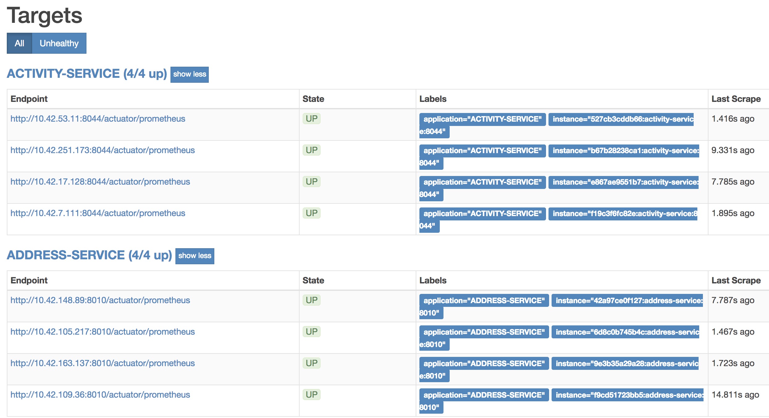Open endpoint http://10.42.163.137:8010/actuator/prometheus
The width and height of the screenshot is (769, 418).
103,363
